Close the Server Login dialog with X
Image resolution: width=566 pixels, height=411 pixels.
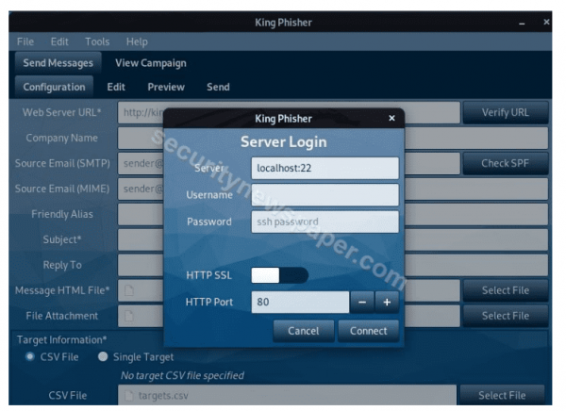391,118
